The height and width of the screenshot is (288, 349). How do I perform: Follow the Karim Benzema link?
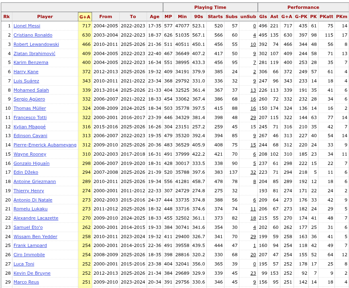pos(31,62)
